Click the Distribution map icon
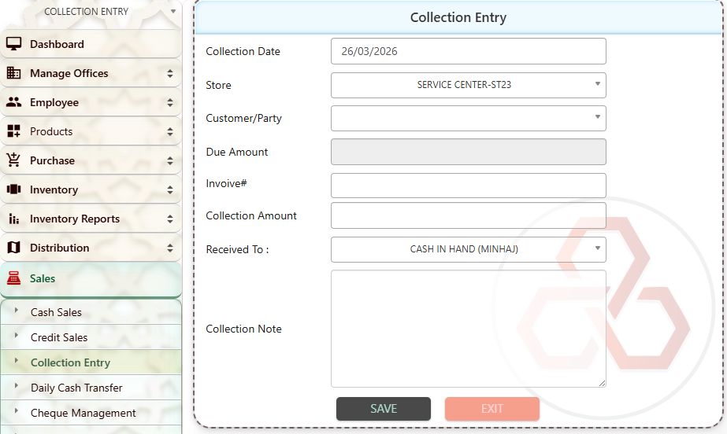This screenshot has width=727, height=434. point(13,248)
